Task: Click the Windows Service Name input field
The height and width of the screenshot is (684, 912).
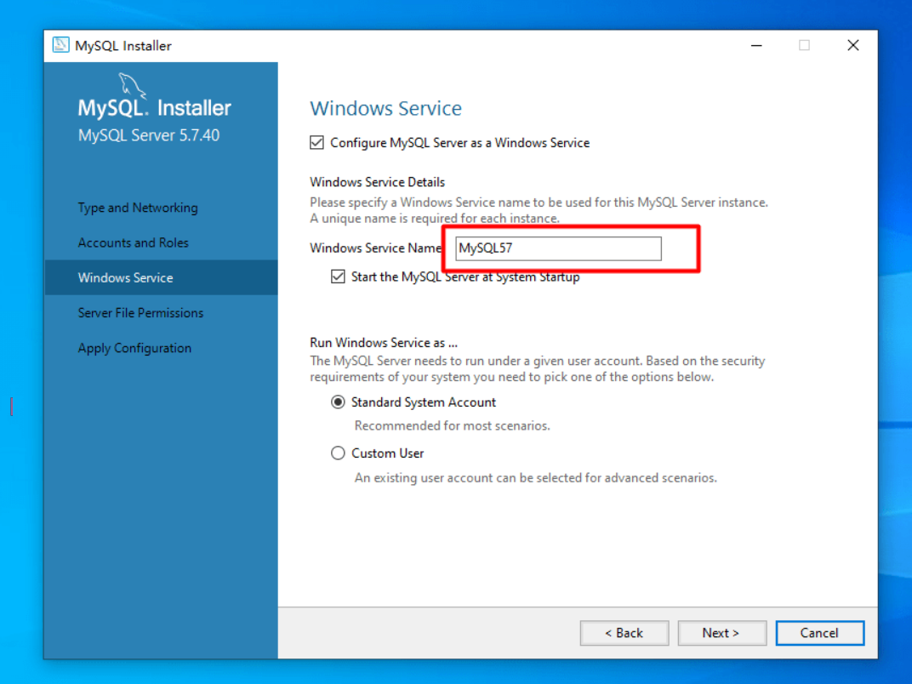Action: 558,248
